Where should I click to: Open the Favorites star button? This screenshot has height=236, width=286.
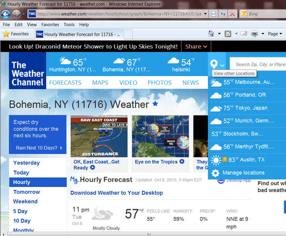pyautogui.click(x=16, y=34)
